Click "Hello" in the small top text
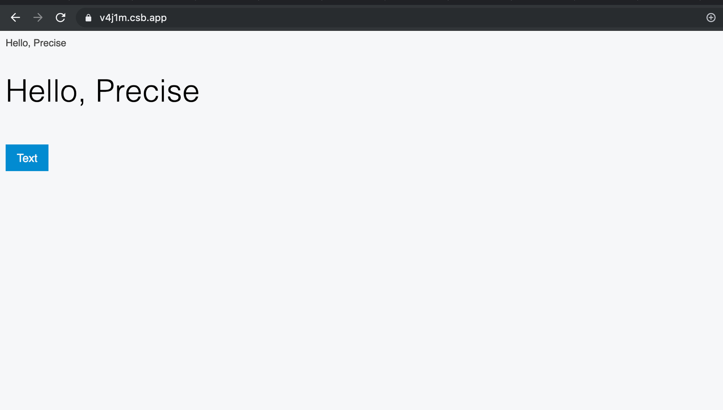This screenshot has width=723, height=410. pos(17,43)
